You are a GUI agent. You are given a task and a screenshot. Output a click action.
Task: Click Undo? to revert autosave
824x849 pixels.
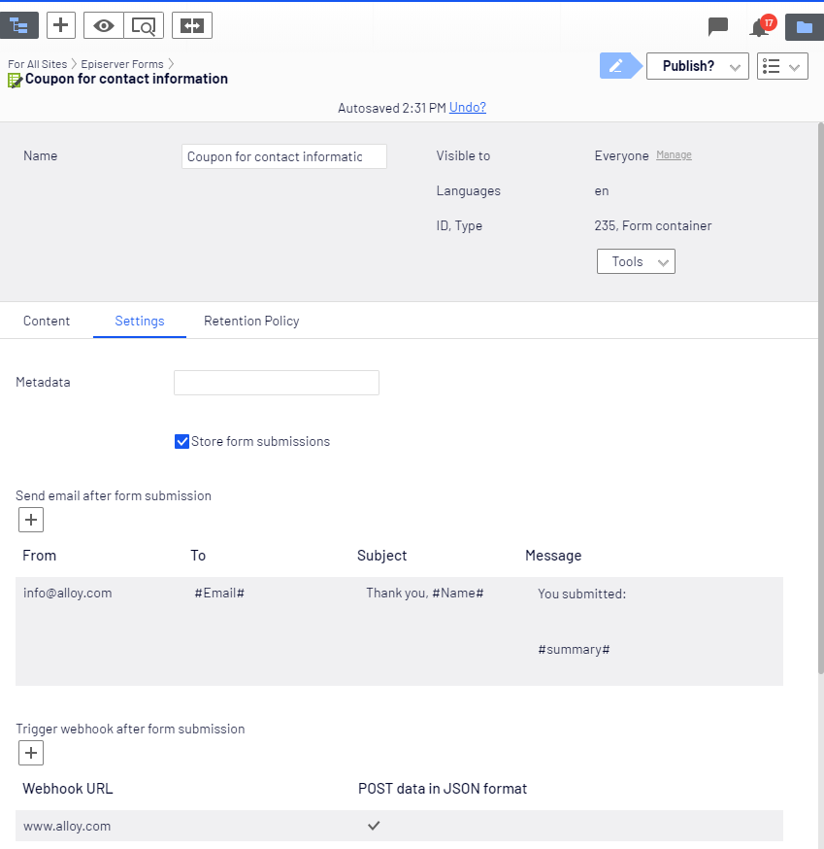tap(467, 107)
